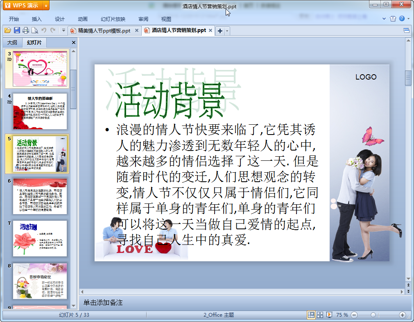Close the slide thumbnail pane
This screenshot has width=414, height=322.
point(74,42)
